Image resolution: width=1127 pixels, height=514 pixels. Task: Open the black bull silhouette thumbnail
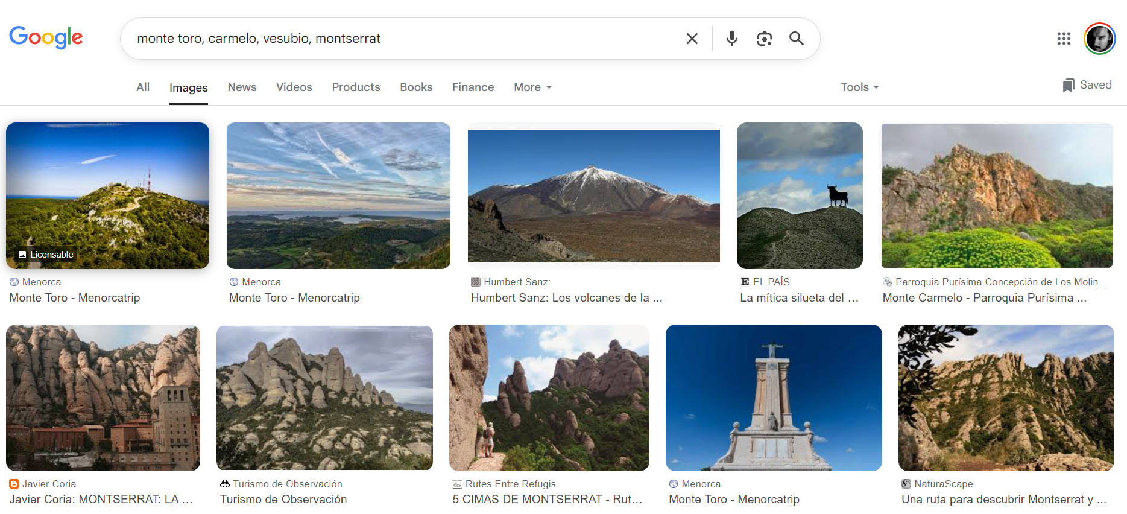click(800, 195)
